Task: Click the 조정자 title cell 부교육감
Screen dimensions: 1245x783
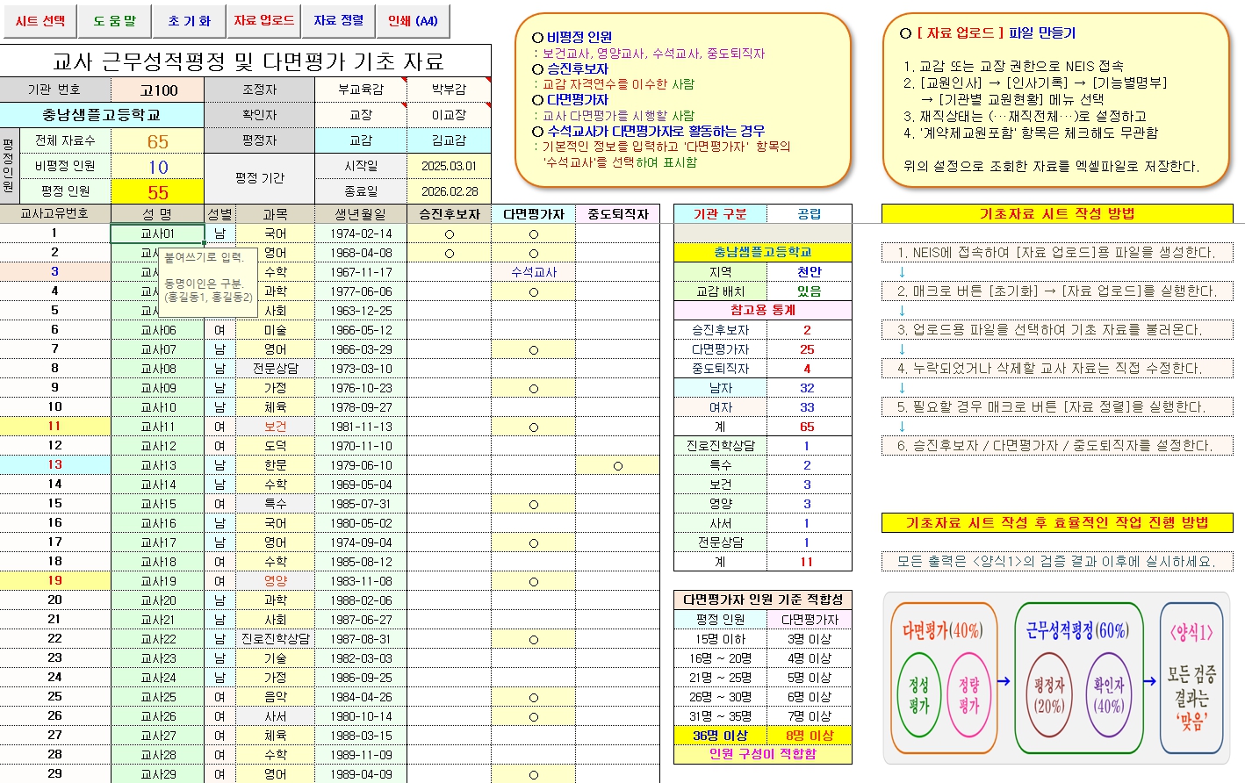Action: pyautogui.click(x=361, y=90)
